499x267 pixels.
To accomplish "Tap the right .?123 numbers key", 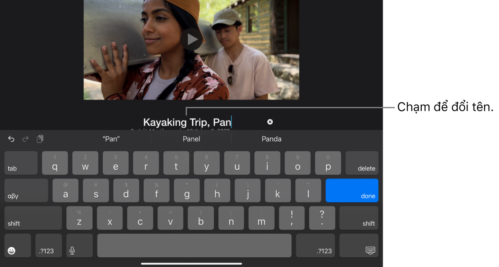I will click(x=315, y=246).
